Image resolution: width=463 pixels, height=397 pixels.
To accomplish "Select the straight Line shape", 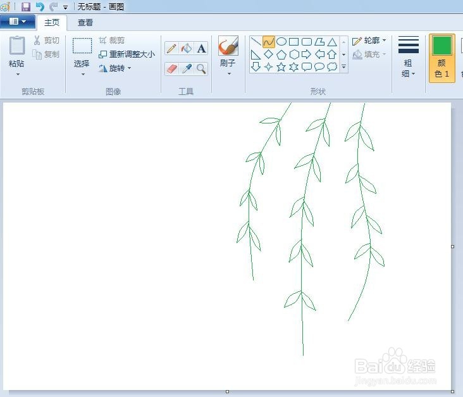I will point(256,42).
